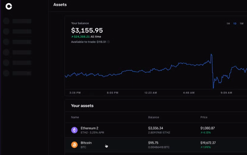This screenshot has height=155, width=247.
Task: Click the Ethereum 2 price $1,080.87
Action: [x=207, y=128]
